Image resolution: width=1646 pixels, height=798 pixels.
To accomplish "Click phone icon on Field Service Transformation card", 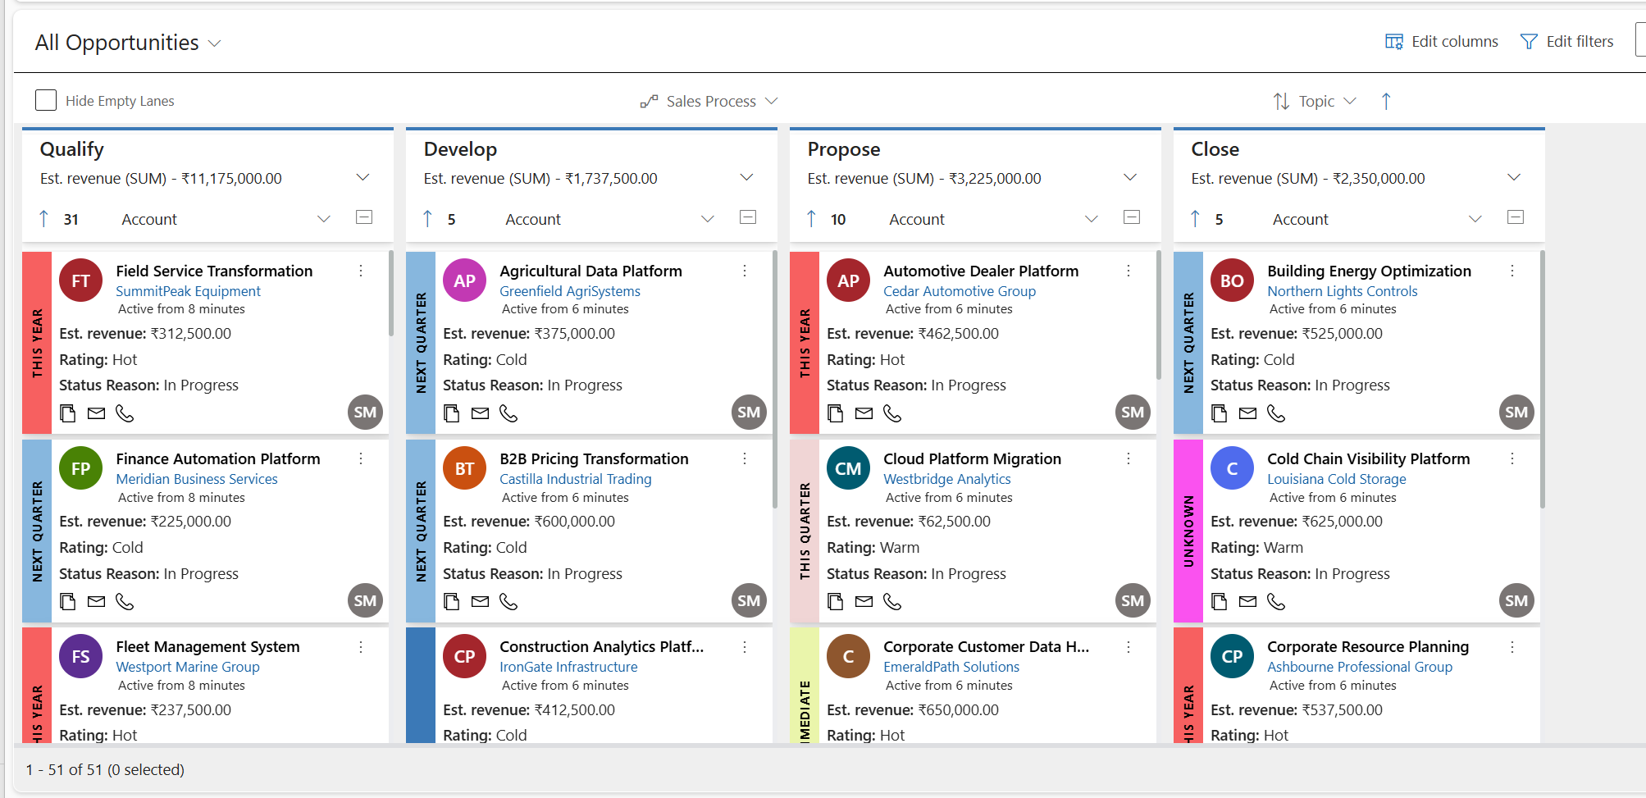I will [125, 413].
